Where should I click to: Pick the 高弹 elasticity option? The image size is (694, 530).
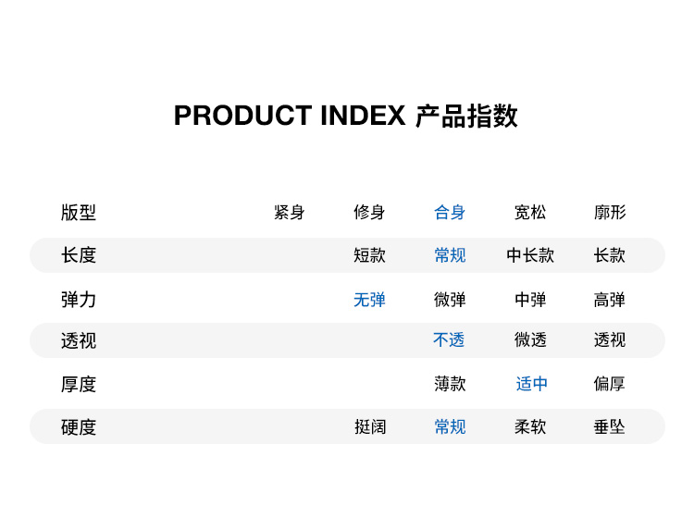(610, 300)
